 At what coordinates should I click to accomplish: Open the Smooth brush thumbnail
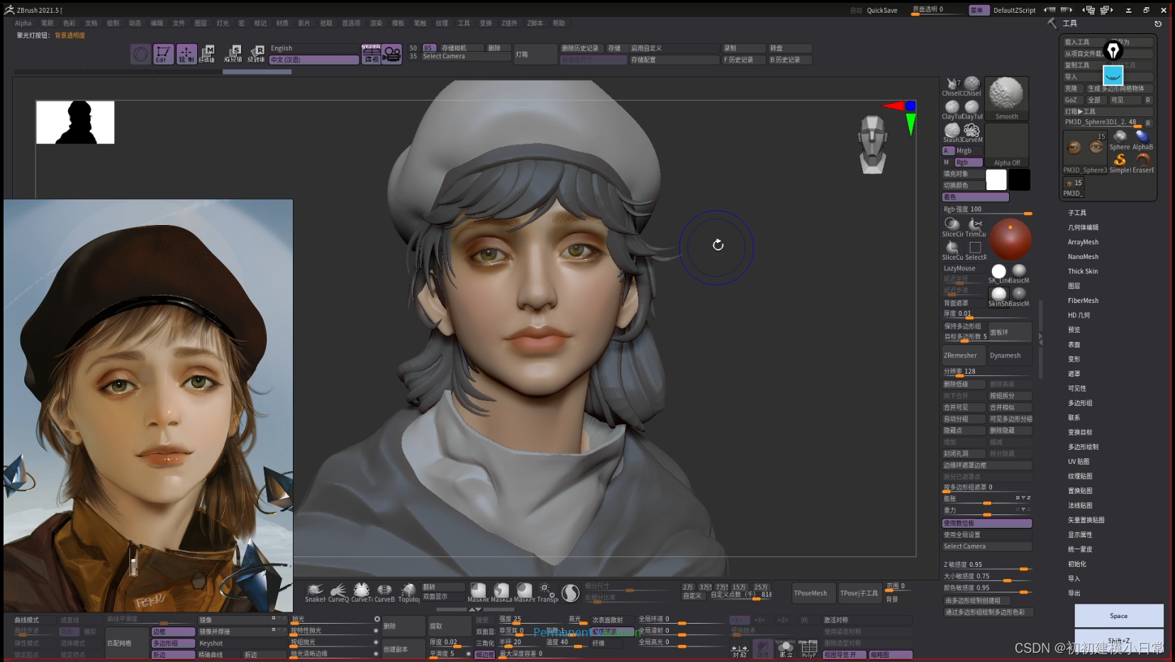[1006, 99]
